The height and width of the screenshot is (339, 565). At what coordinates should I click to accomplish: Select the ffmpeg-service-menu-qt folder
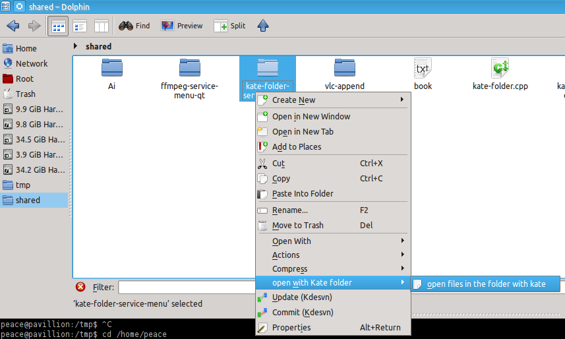click(189, 78)
